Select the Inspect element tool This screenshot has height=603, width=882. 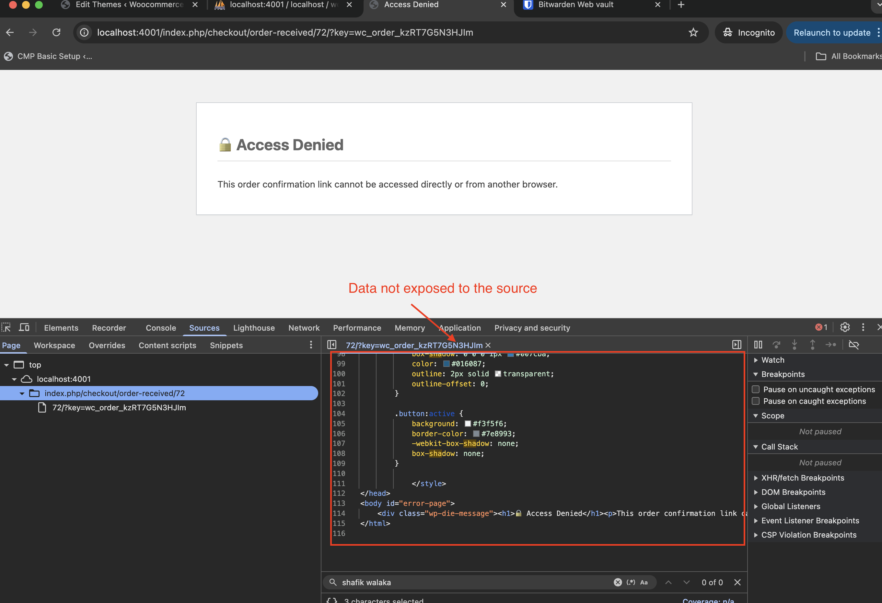(x=6, y=326)
